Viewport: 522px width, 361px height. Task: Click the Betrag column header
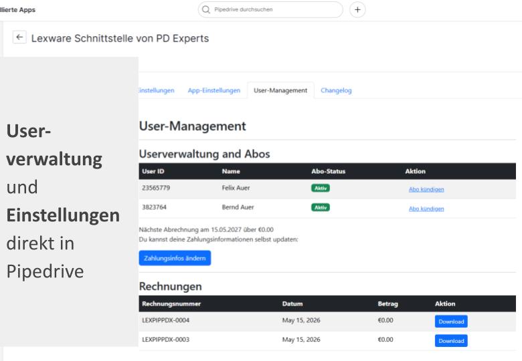[x=388, y=304]
